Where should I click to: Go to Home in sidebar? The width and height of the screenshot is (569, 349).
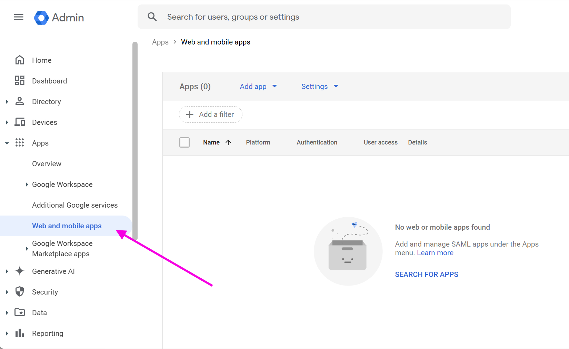click(x=42, y=60)
